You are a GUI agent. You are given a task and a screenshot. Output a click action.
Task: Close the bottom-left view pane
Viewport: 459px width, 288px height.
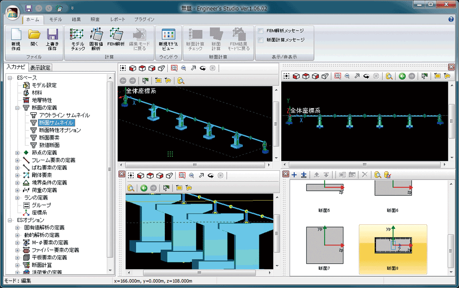(122, 174)
